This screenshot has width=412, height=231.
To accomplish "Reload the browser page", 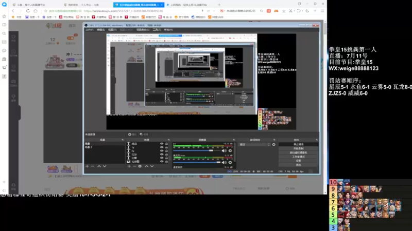I will click(x=28, y=11).
